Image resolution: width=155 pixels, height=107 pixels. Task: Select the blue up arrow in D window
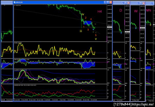pyautogui.click(x=121, y=33)
